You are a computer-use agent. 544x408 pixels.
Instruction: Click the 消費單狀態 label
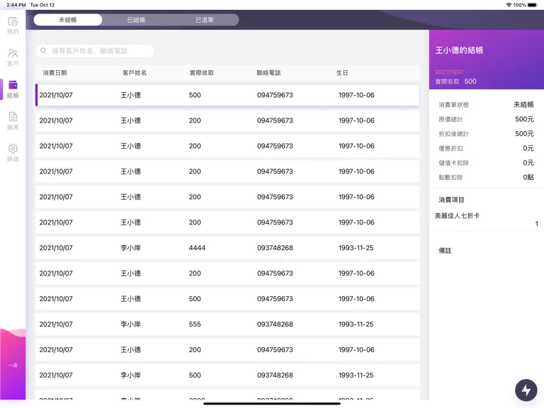click(x=453, y=105)
